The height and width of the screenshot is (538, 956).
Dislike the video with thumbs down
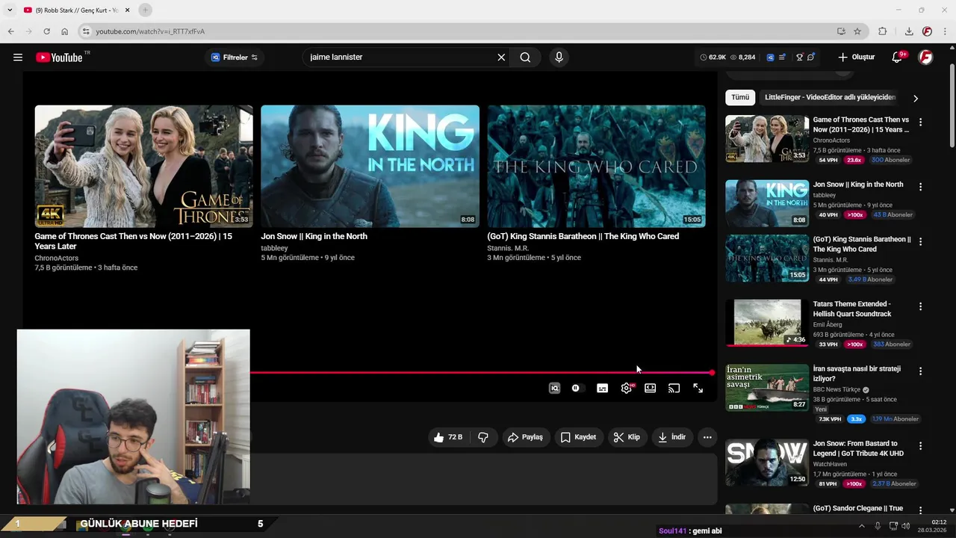tap(483, 437)
